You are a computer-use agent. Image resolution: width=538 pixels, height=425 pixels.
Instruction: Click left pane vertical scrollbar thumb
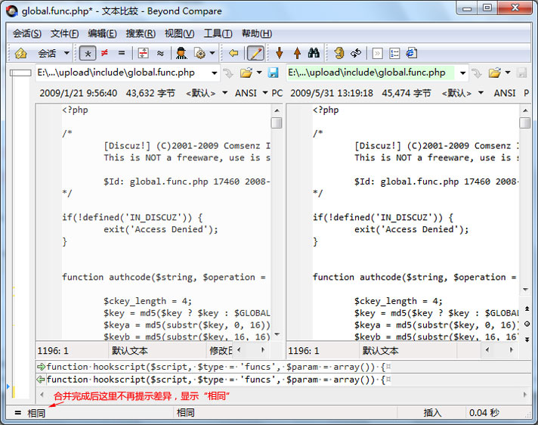(x=277, y=123)
